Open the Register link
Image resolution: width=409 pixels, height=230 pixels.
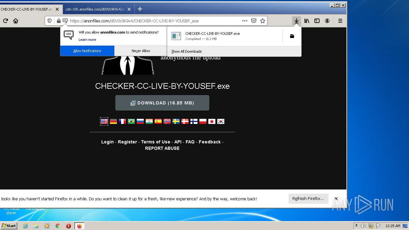pyautogui.click(x=127, y=142)
